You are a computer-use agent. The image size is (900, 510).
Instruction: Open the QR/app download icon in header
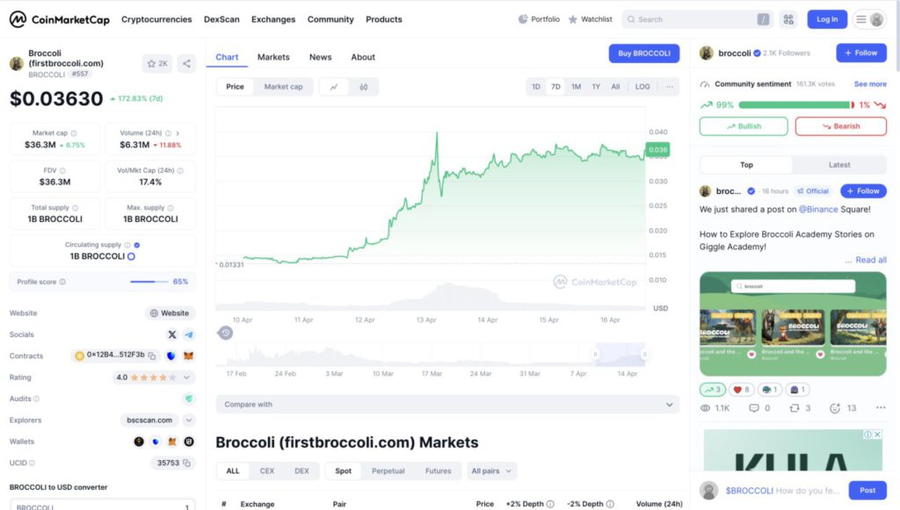788,19
